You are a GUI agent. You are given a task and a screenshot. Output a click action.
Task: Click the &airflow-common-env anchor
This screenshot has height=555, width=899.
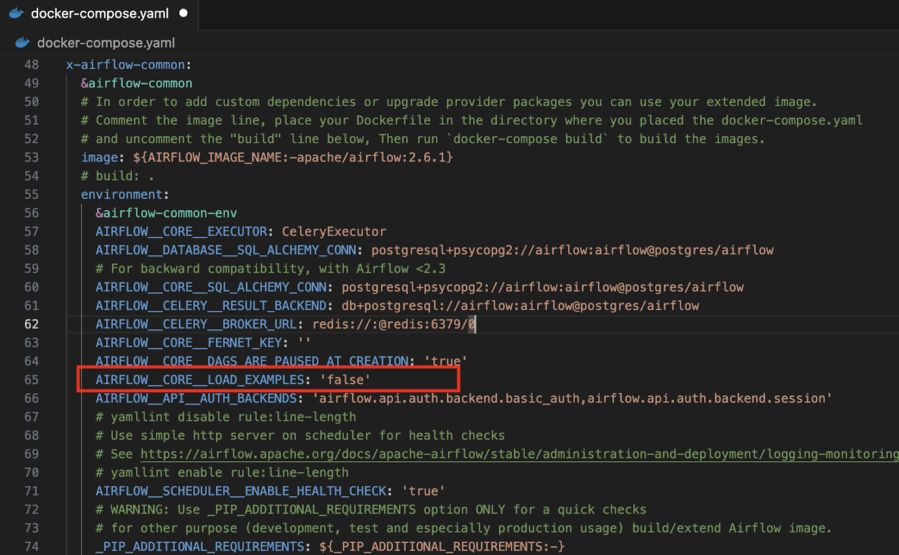click(x=165, y=213)
